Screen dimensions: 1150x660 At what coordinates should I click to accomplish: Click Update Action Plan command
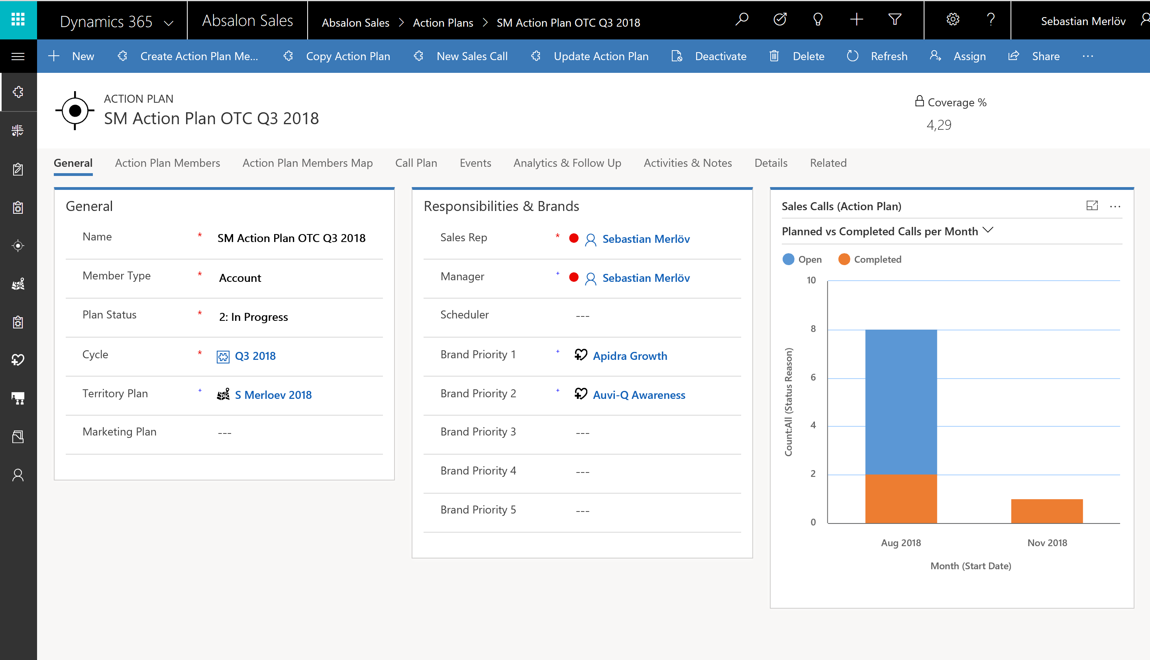[x=590, y=56]
